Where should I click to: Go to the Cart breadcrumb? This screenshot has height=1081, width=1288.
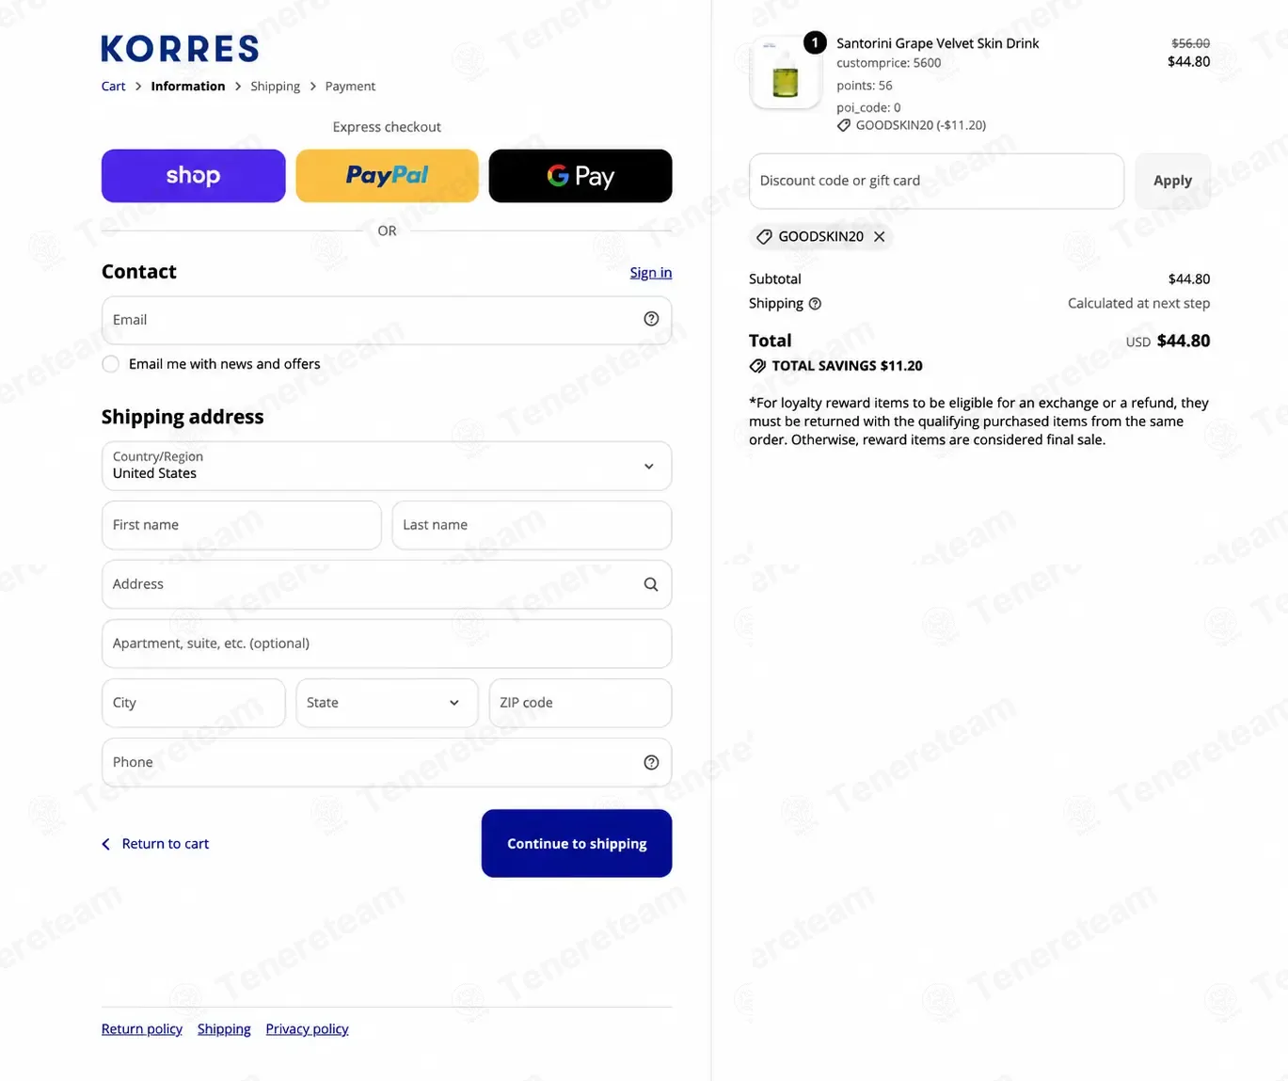pyautogui.click(x=113, y=87)
